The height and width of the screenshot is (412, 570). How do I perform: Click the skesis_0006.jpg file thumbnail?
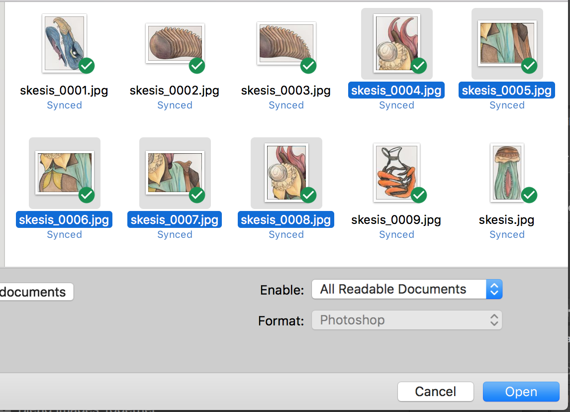(x=64, y=173)
